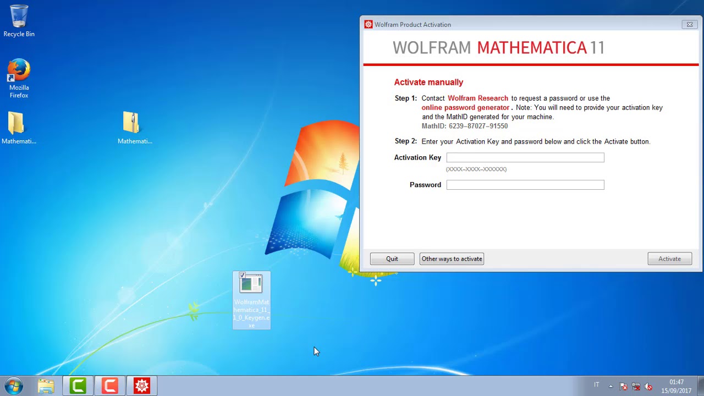
Task: Click the red Wolfram Mathematica taskbar button
Action: tap(142, 386)
